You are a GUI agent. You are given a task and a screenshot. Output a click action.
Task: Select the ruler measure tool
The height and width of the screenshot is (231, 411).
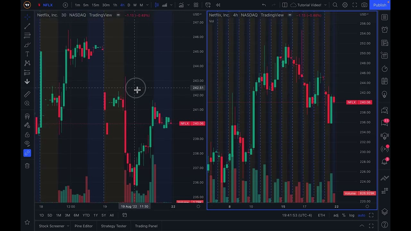(27, 94)
